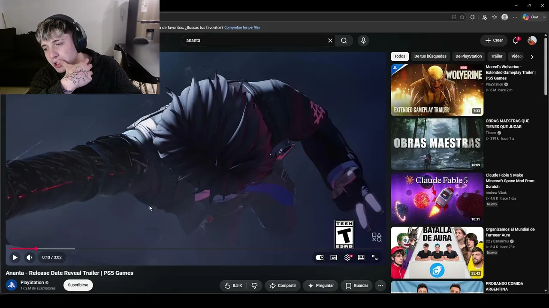
Task: Open the Crear menu
Action: 494,41
